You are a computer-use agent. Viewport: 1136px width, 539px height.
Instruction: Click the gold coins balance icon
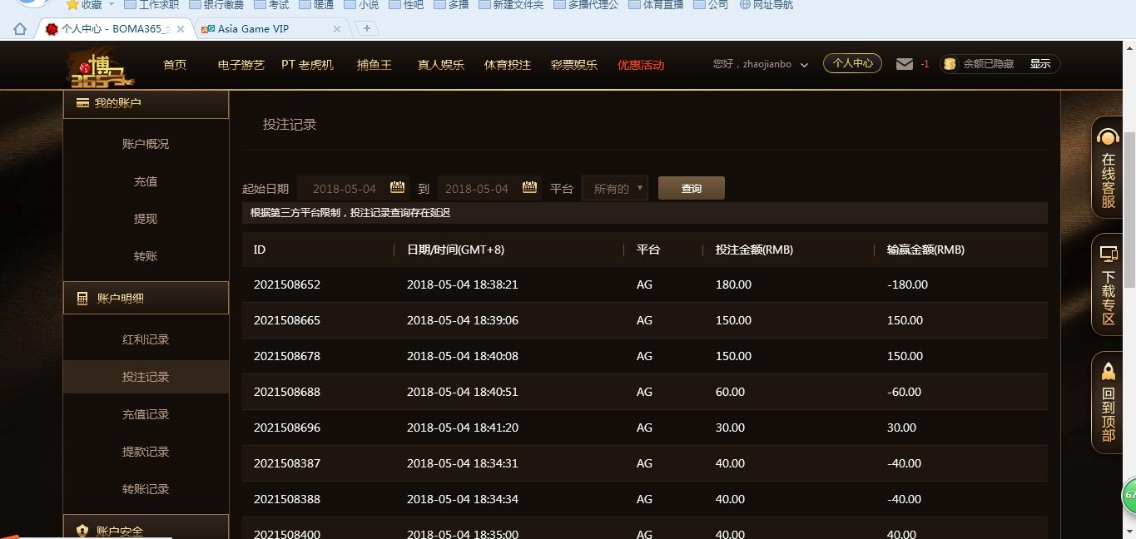950,64
